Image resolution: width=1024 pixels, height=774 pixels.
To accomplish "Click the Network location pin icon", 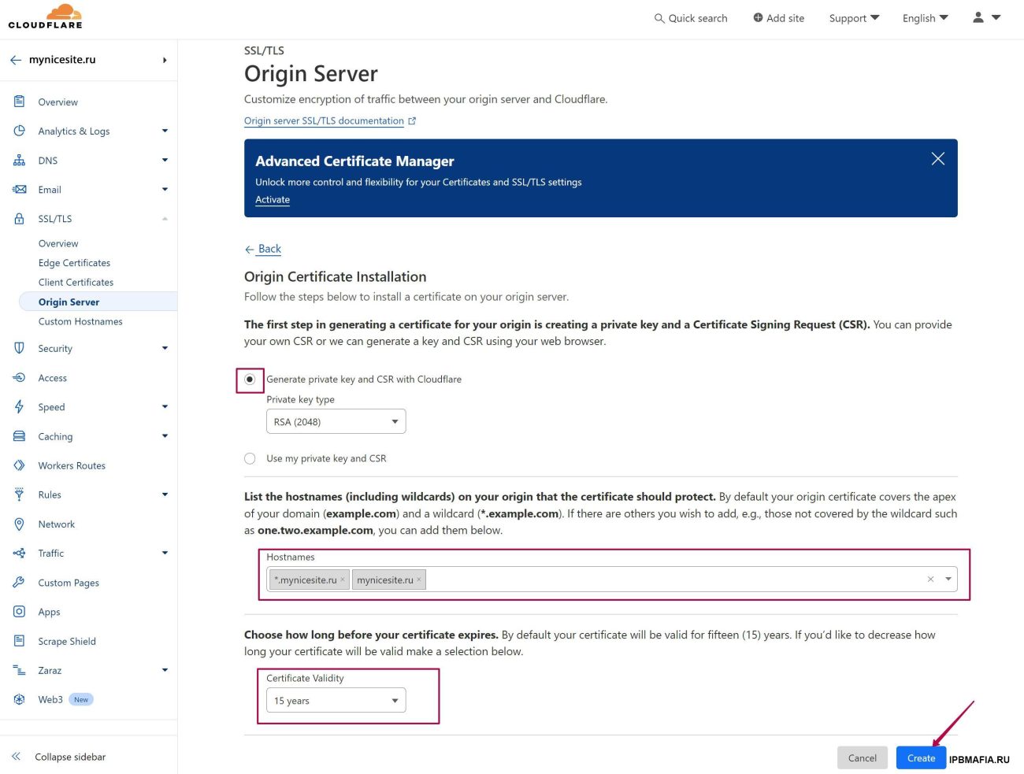I will coord(19,524).
